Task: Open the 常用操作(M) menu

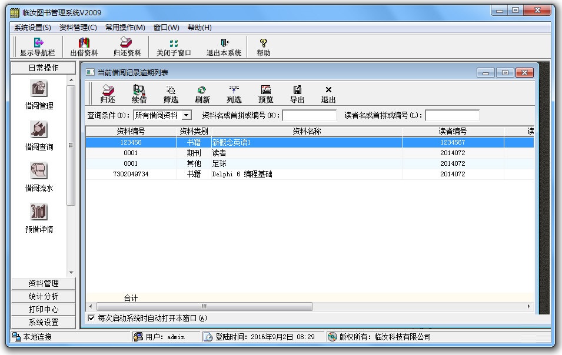Action: [x=125, y=28]
